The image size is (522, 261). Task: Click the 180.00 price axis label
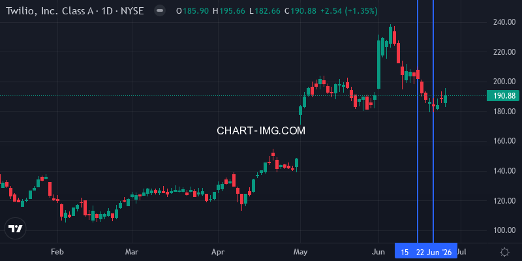click(x=504, y=111)
